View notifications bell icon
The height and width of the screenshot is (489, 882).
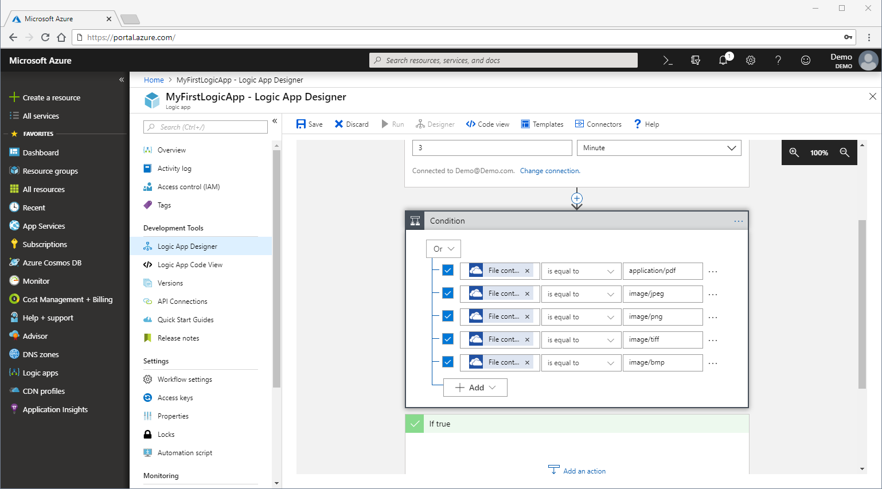tap(724, 60)
